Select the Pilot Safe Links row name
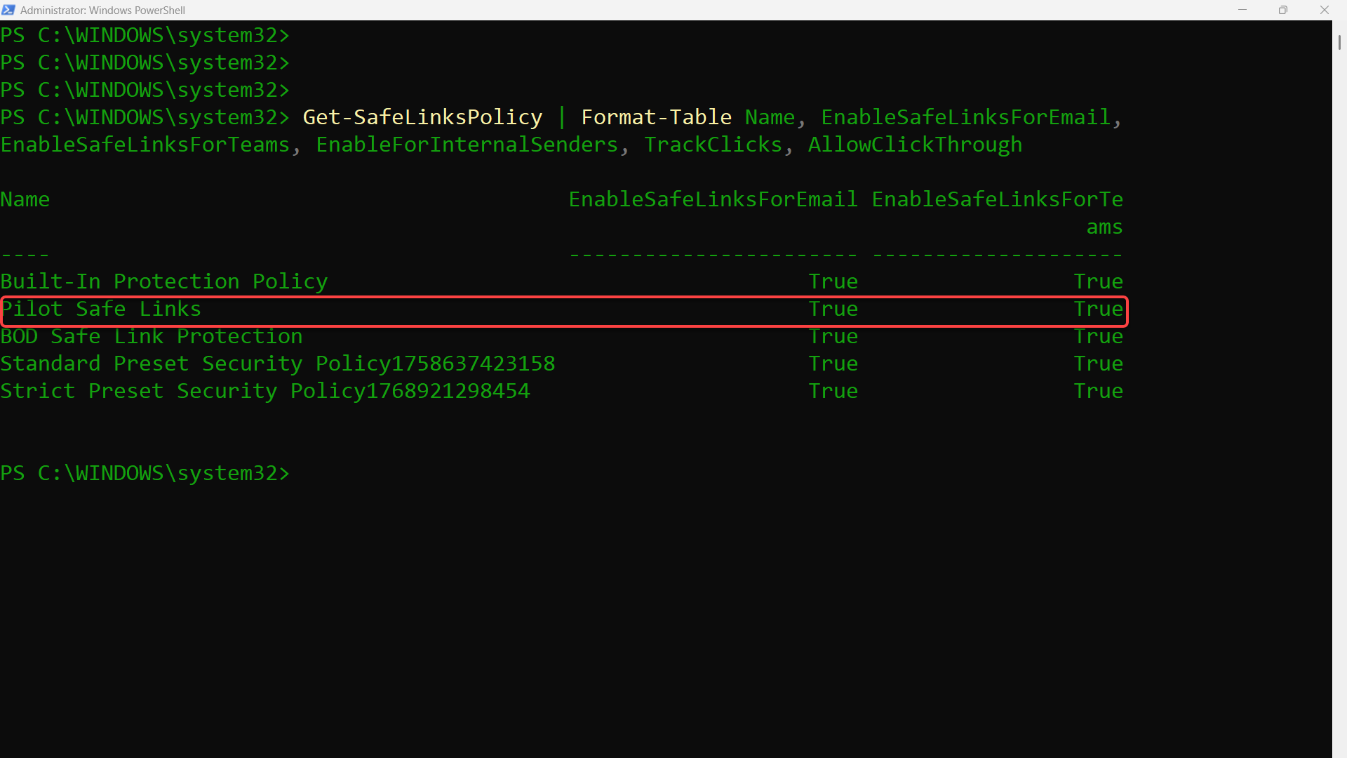The image size is (1347, 758). 101,309
